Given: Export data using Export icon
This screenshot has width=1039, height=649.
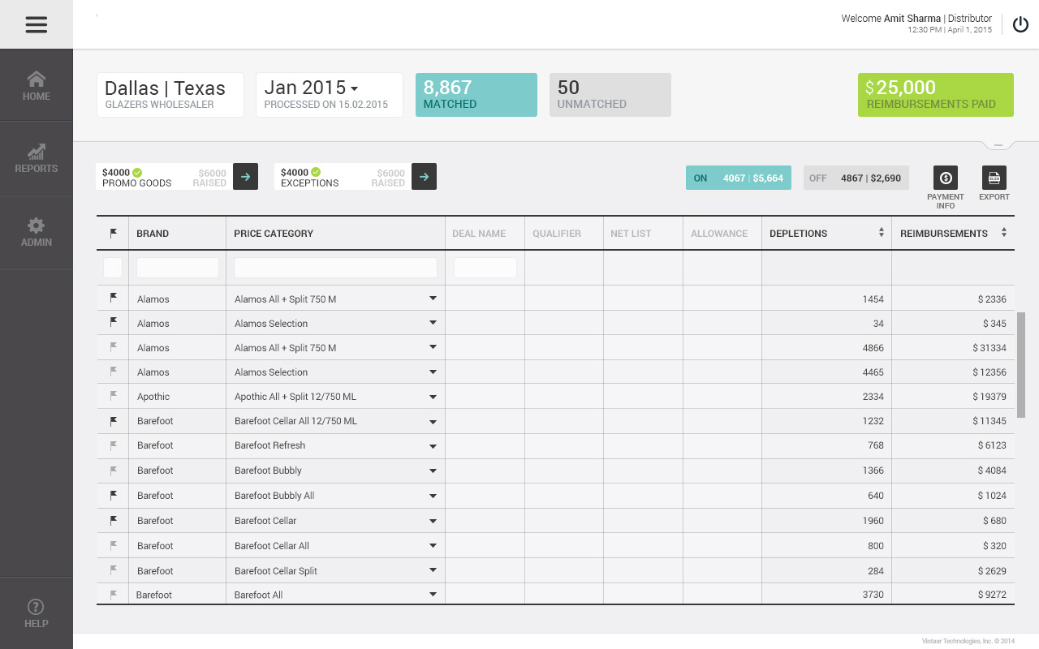Looking at the screenshot, I should tap(994, 178).
